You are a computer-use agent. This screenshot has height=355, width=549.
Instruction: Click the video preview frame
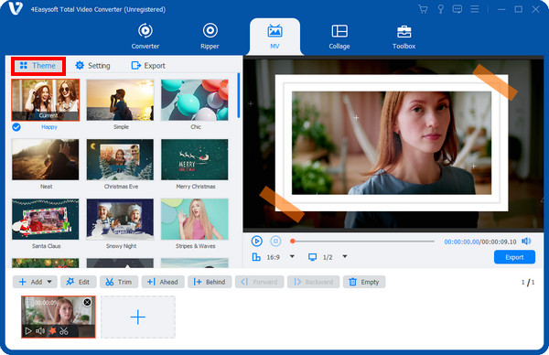point(393,144)
